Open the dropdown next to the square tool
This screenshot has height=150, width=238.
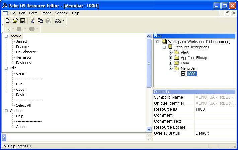pyautogui.click(x=25, y=29)
